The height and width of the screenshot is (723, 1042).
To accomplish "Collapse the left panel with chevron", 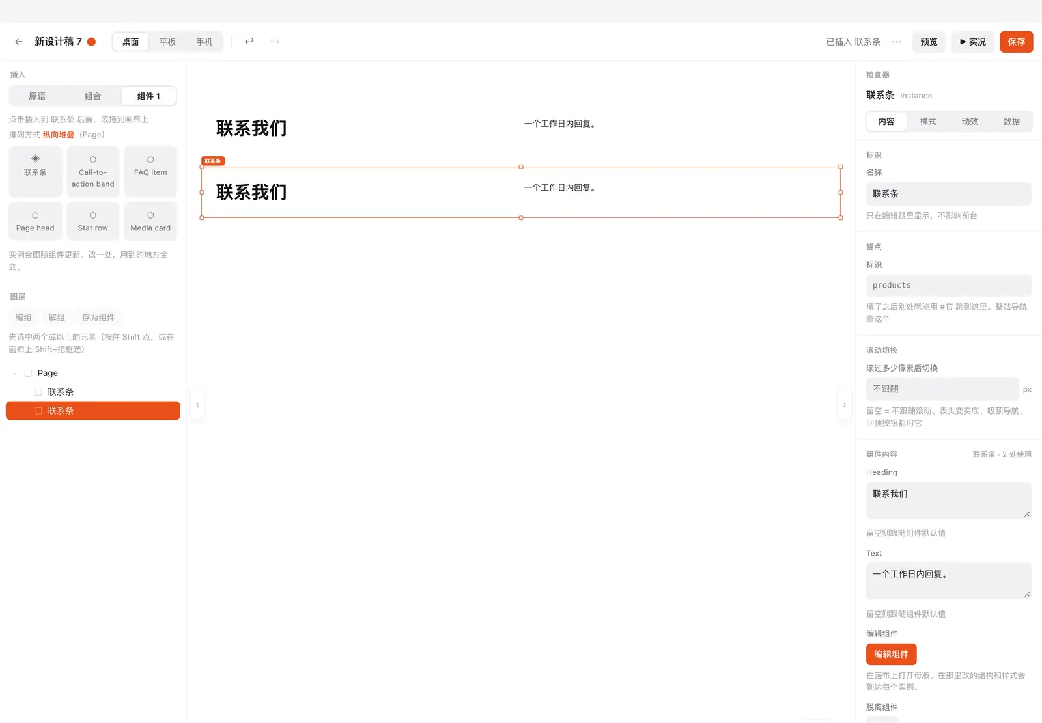I will 197,405.
